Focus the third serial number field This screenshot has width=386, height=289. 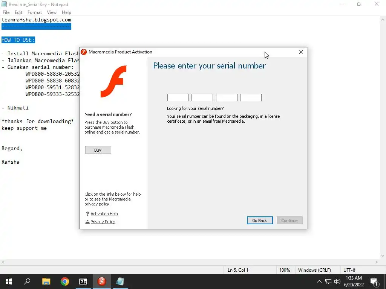coord(227,97)
